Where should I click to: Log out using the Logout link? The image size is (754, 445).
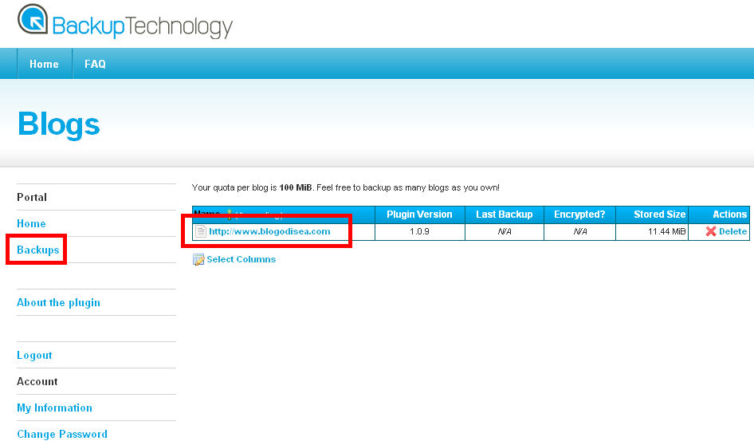pos(34,355)
